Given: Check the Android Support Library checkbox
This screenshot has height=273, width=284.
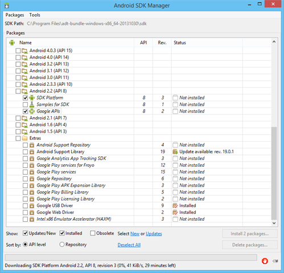Looking at the screenshot, I should point(25,152).
